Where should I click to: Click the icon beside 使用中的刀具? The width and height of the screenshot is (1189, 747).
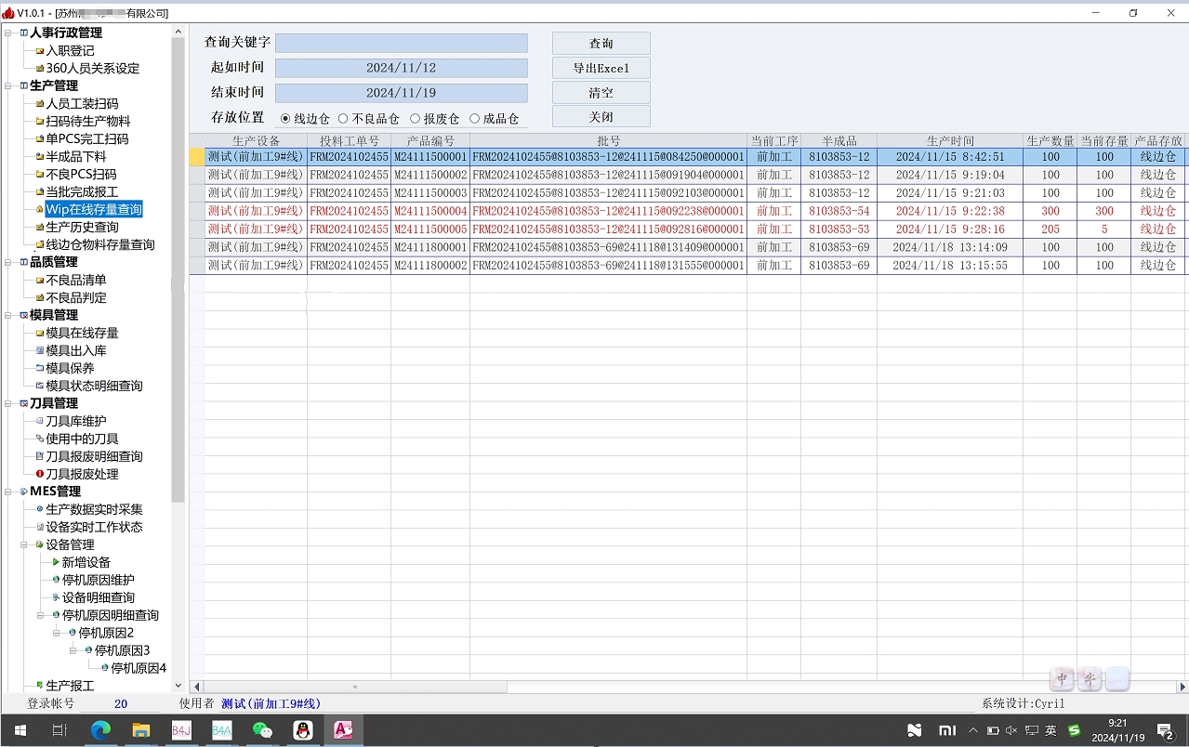click(40, 439)
